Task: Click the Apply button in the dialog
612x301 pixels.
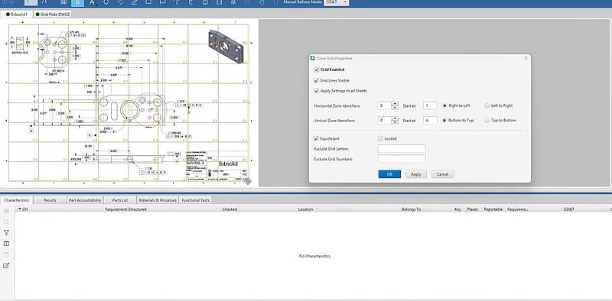Action: 416,174
